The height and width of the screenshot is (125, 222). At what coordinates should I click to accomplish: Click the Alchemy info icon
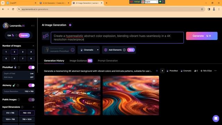18,85
